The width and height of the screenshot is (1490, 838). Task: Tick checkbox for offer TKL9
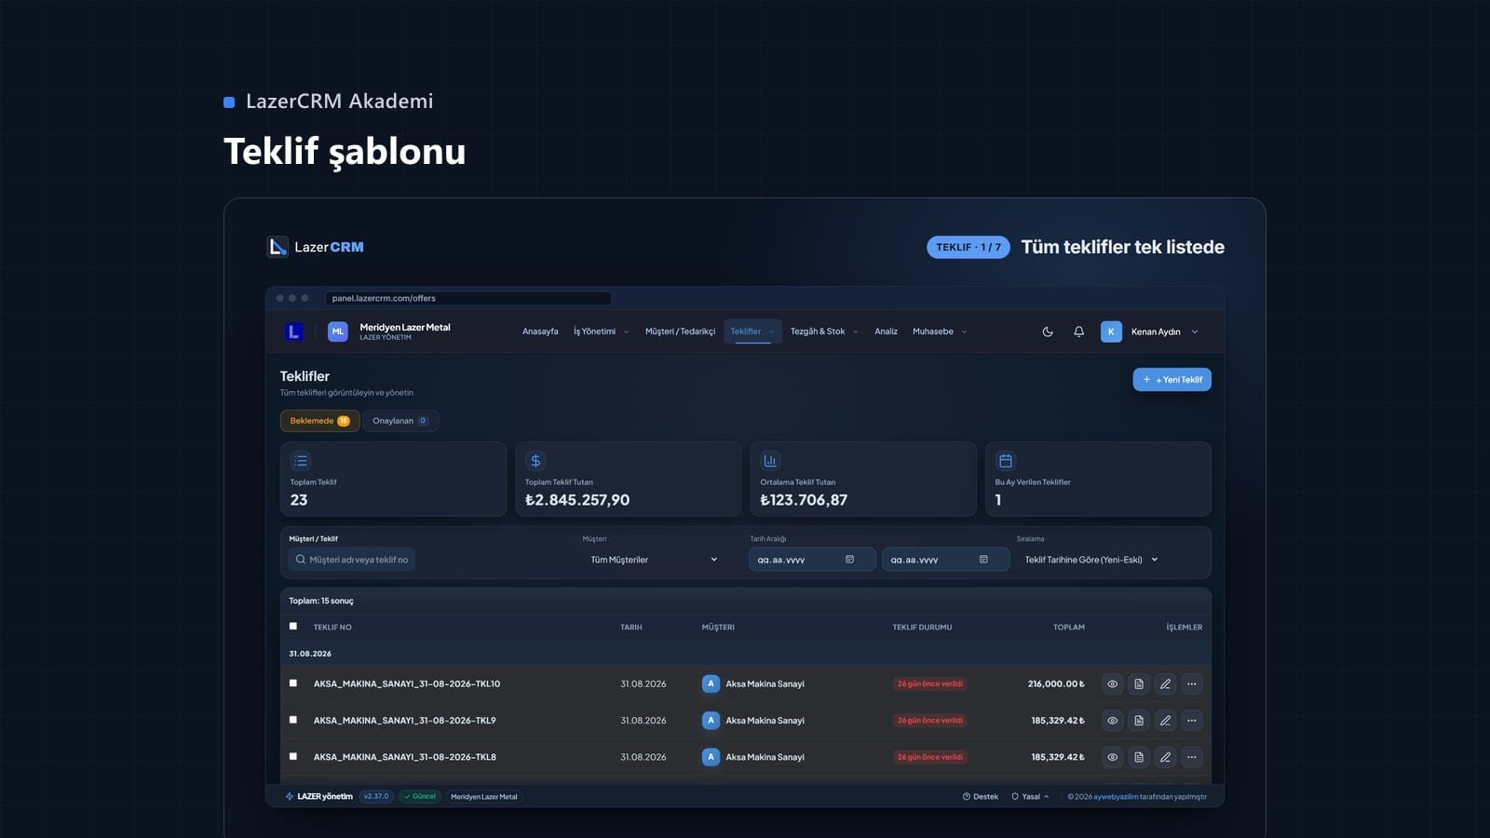tap(293, 720)
